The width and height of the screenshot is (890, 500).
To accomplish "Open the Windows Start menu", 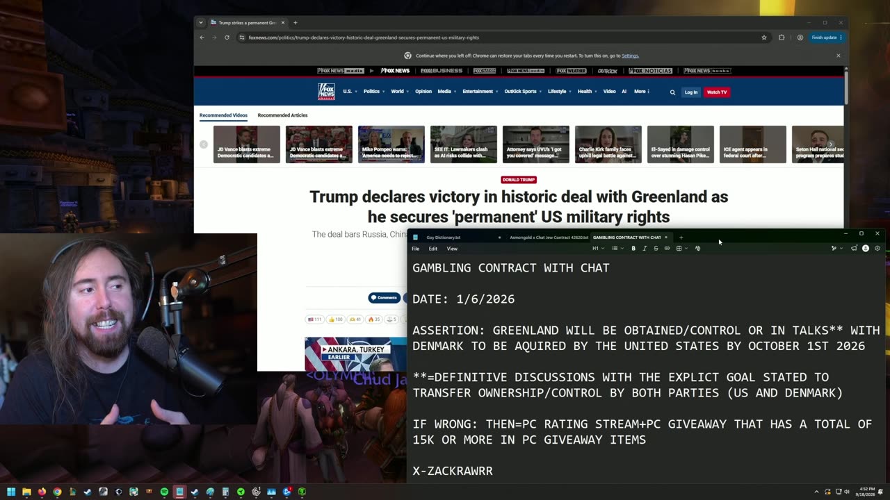I will [11, 492].
